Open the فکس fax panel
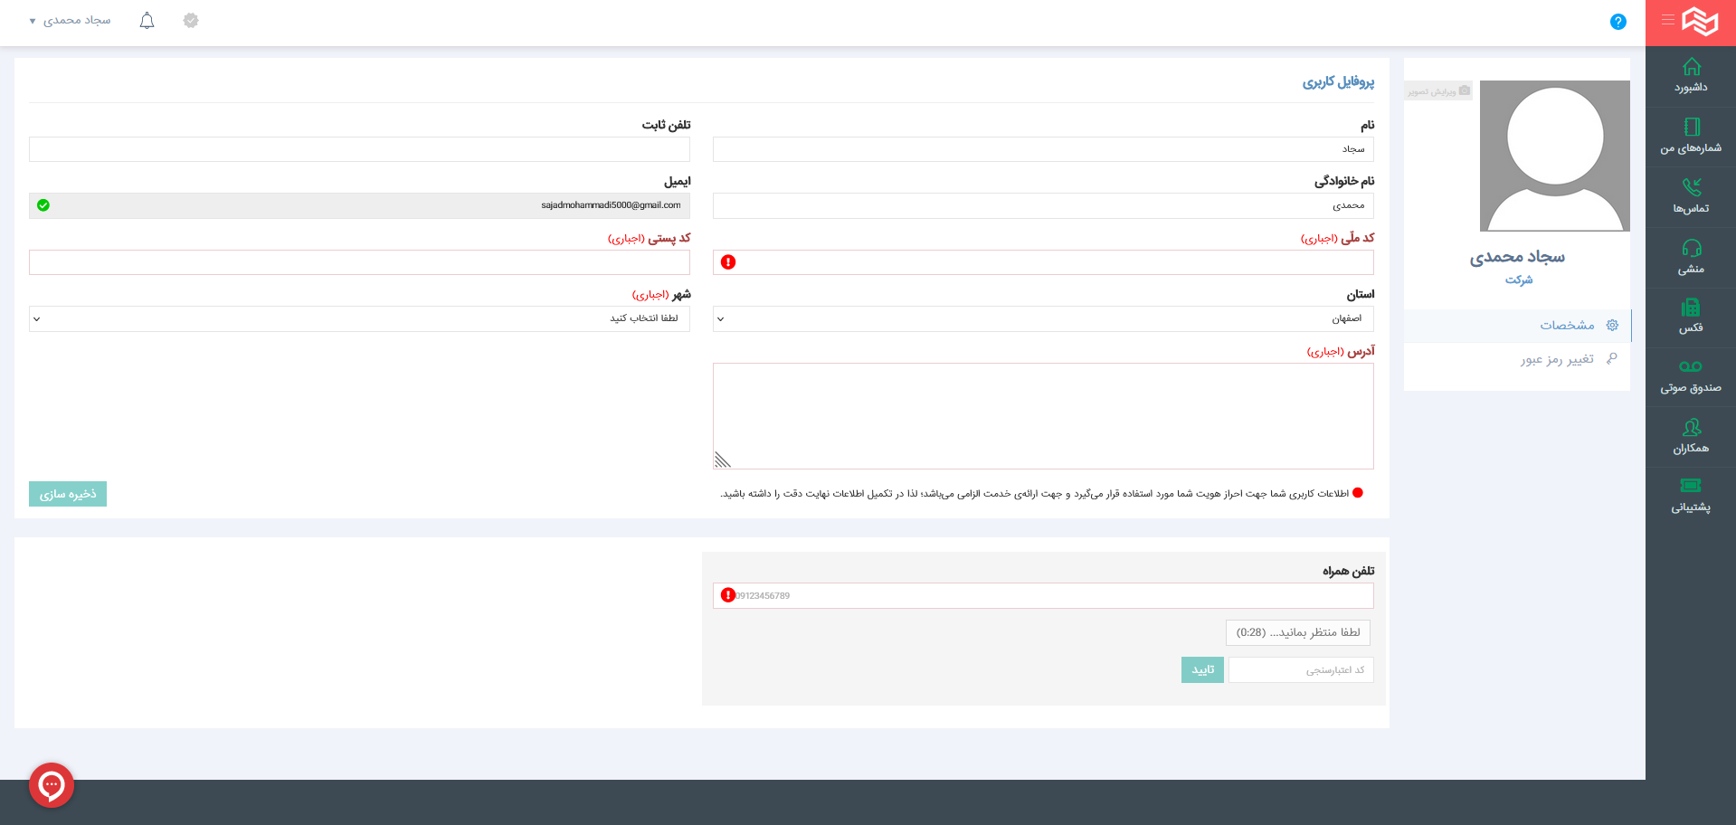This screenshot has height=825, width=1736. [x=1690, y=318]
